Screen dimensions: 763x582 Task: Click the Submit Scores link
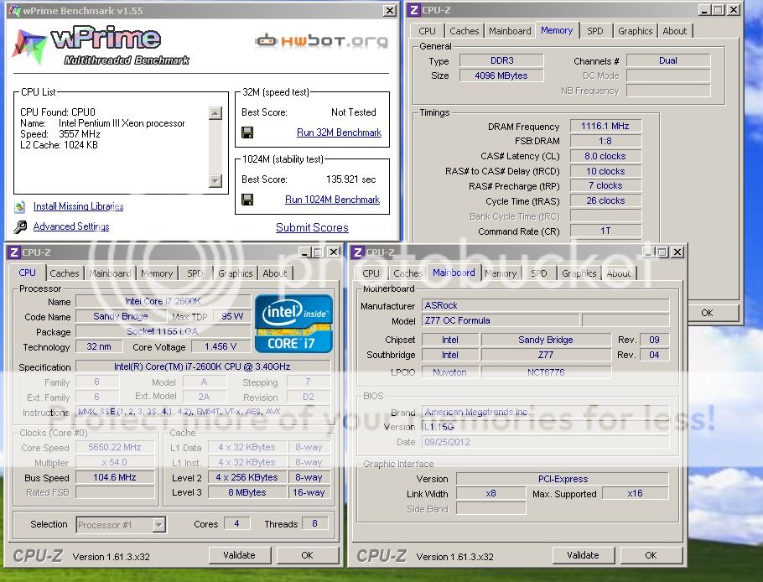pos(312,227)
